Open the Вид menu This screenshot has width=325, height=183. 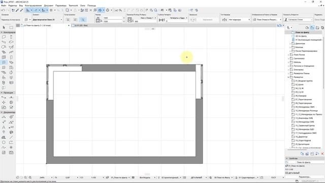[x=21, y=6]
